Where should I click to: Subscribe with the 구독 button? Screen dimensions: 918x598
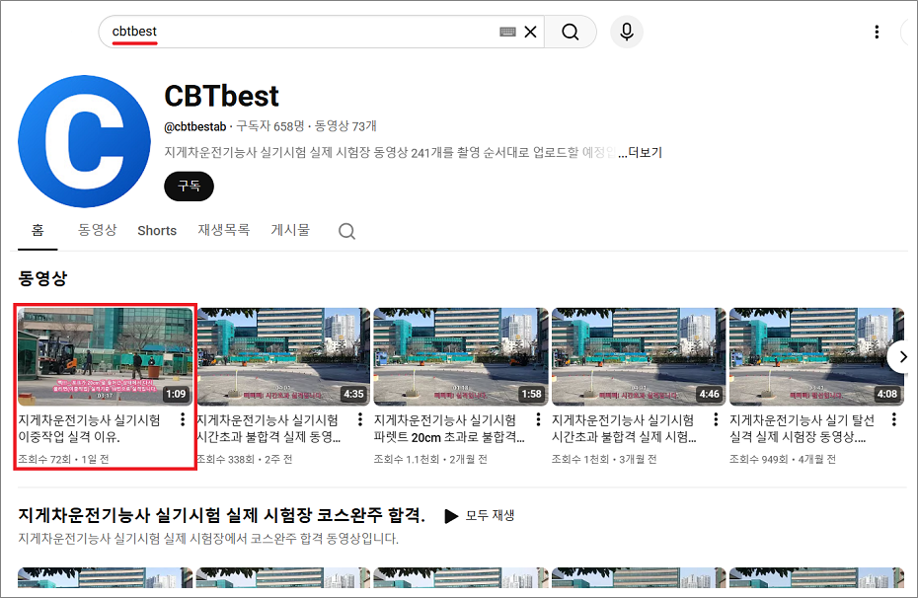[189, 187]
